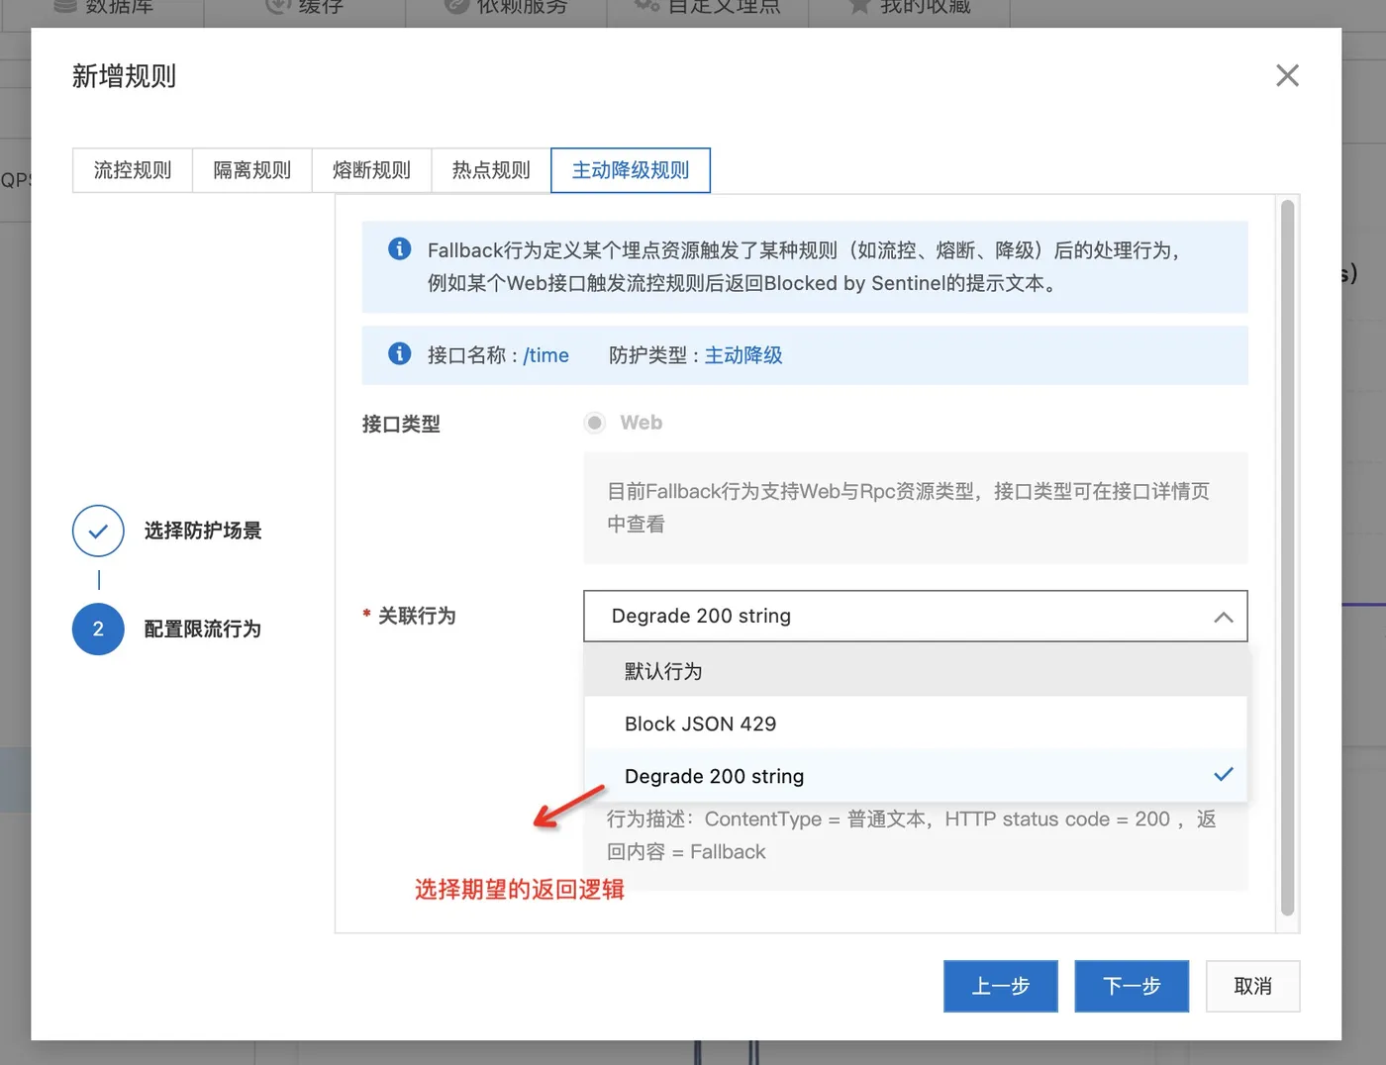This screenshot has height=1065, width=1386.
Task: Click the 接口类型 label
Action: pyautogui.click(x=401, y=424)
